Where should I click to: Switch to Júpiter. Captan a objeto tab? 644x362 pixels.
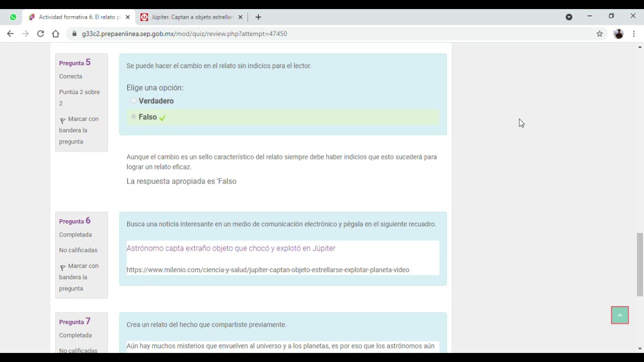click(x=192, y=17)
